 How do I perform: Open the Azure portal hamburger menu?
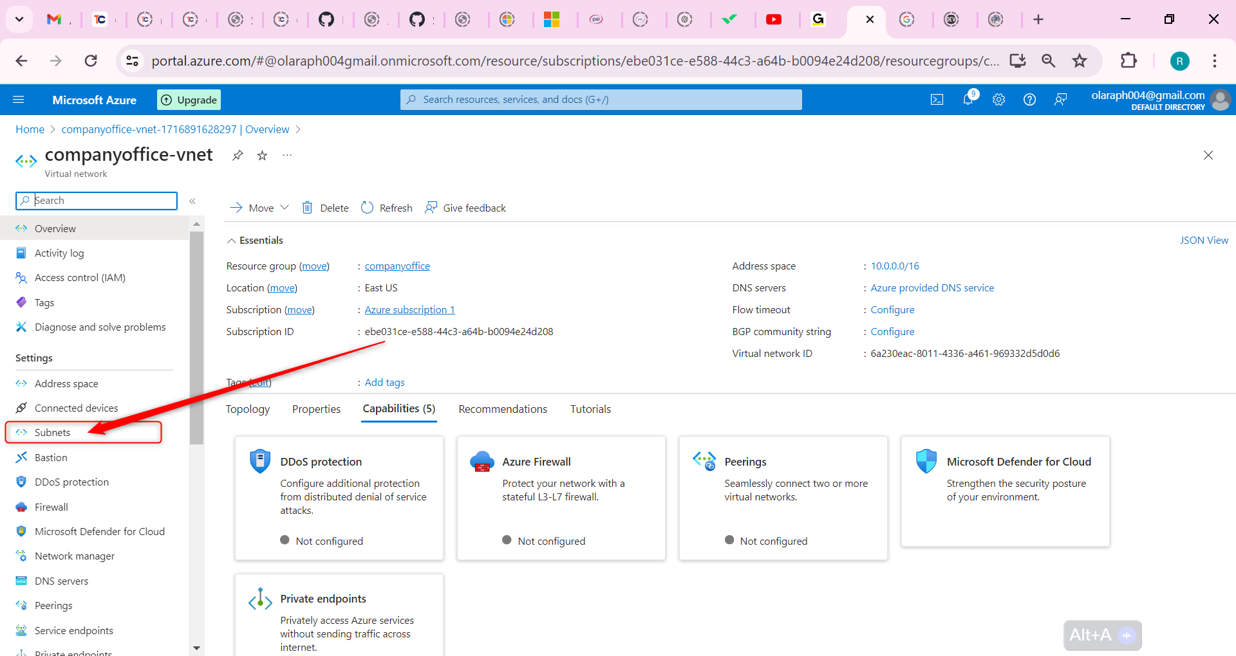[19, 100]
